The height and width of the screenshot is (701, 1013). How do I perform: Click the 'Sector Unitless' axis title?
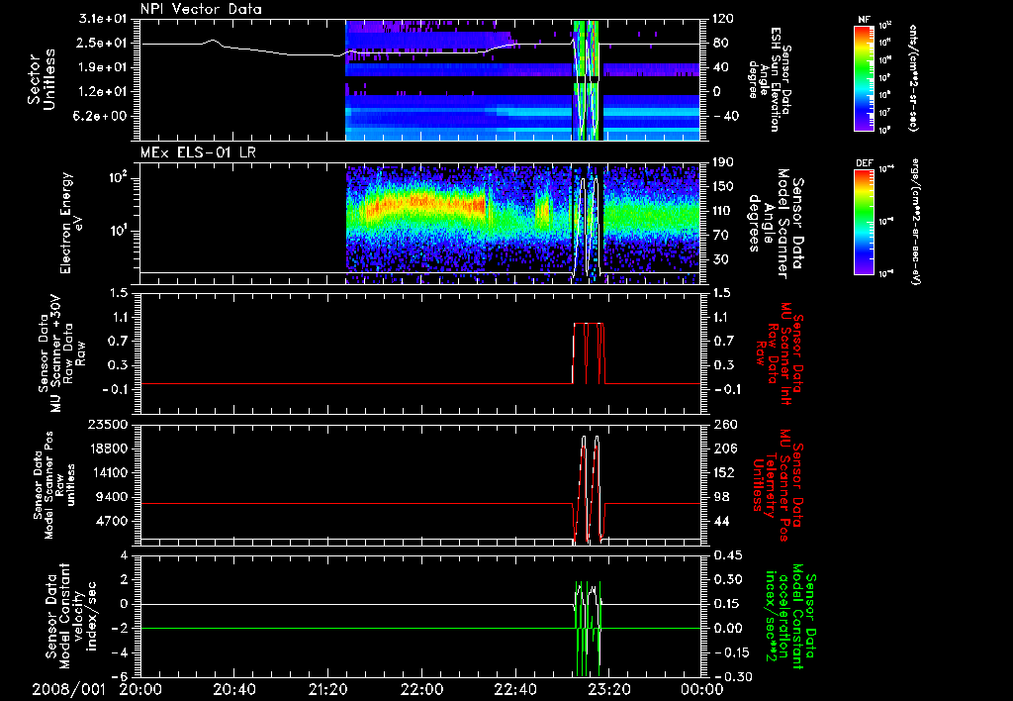(42, 79)
